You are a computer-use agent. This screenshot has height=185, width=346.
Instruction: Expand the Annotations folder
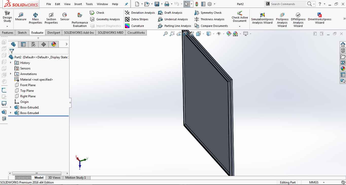(11, 74)
